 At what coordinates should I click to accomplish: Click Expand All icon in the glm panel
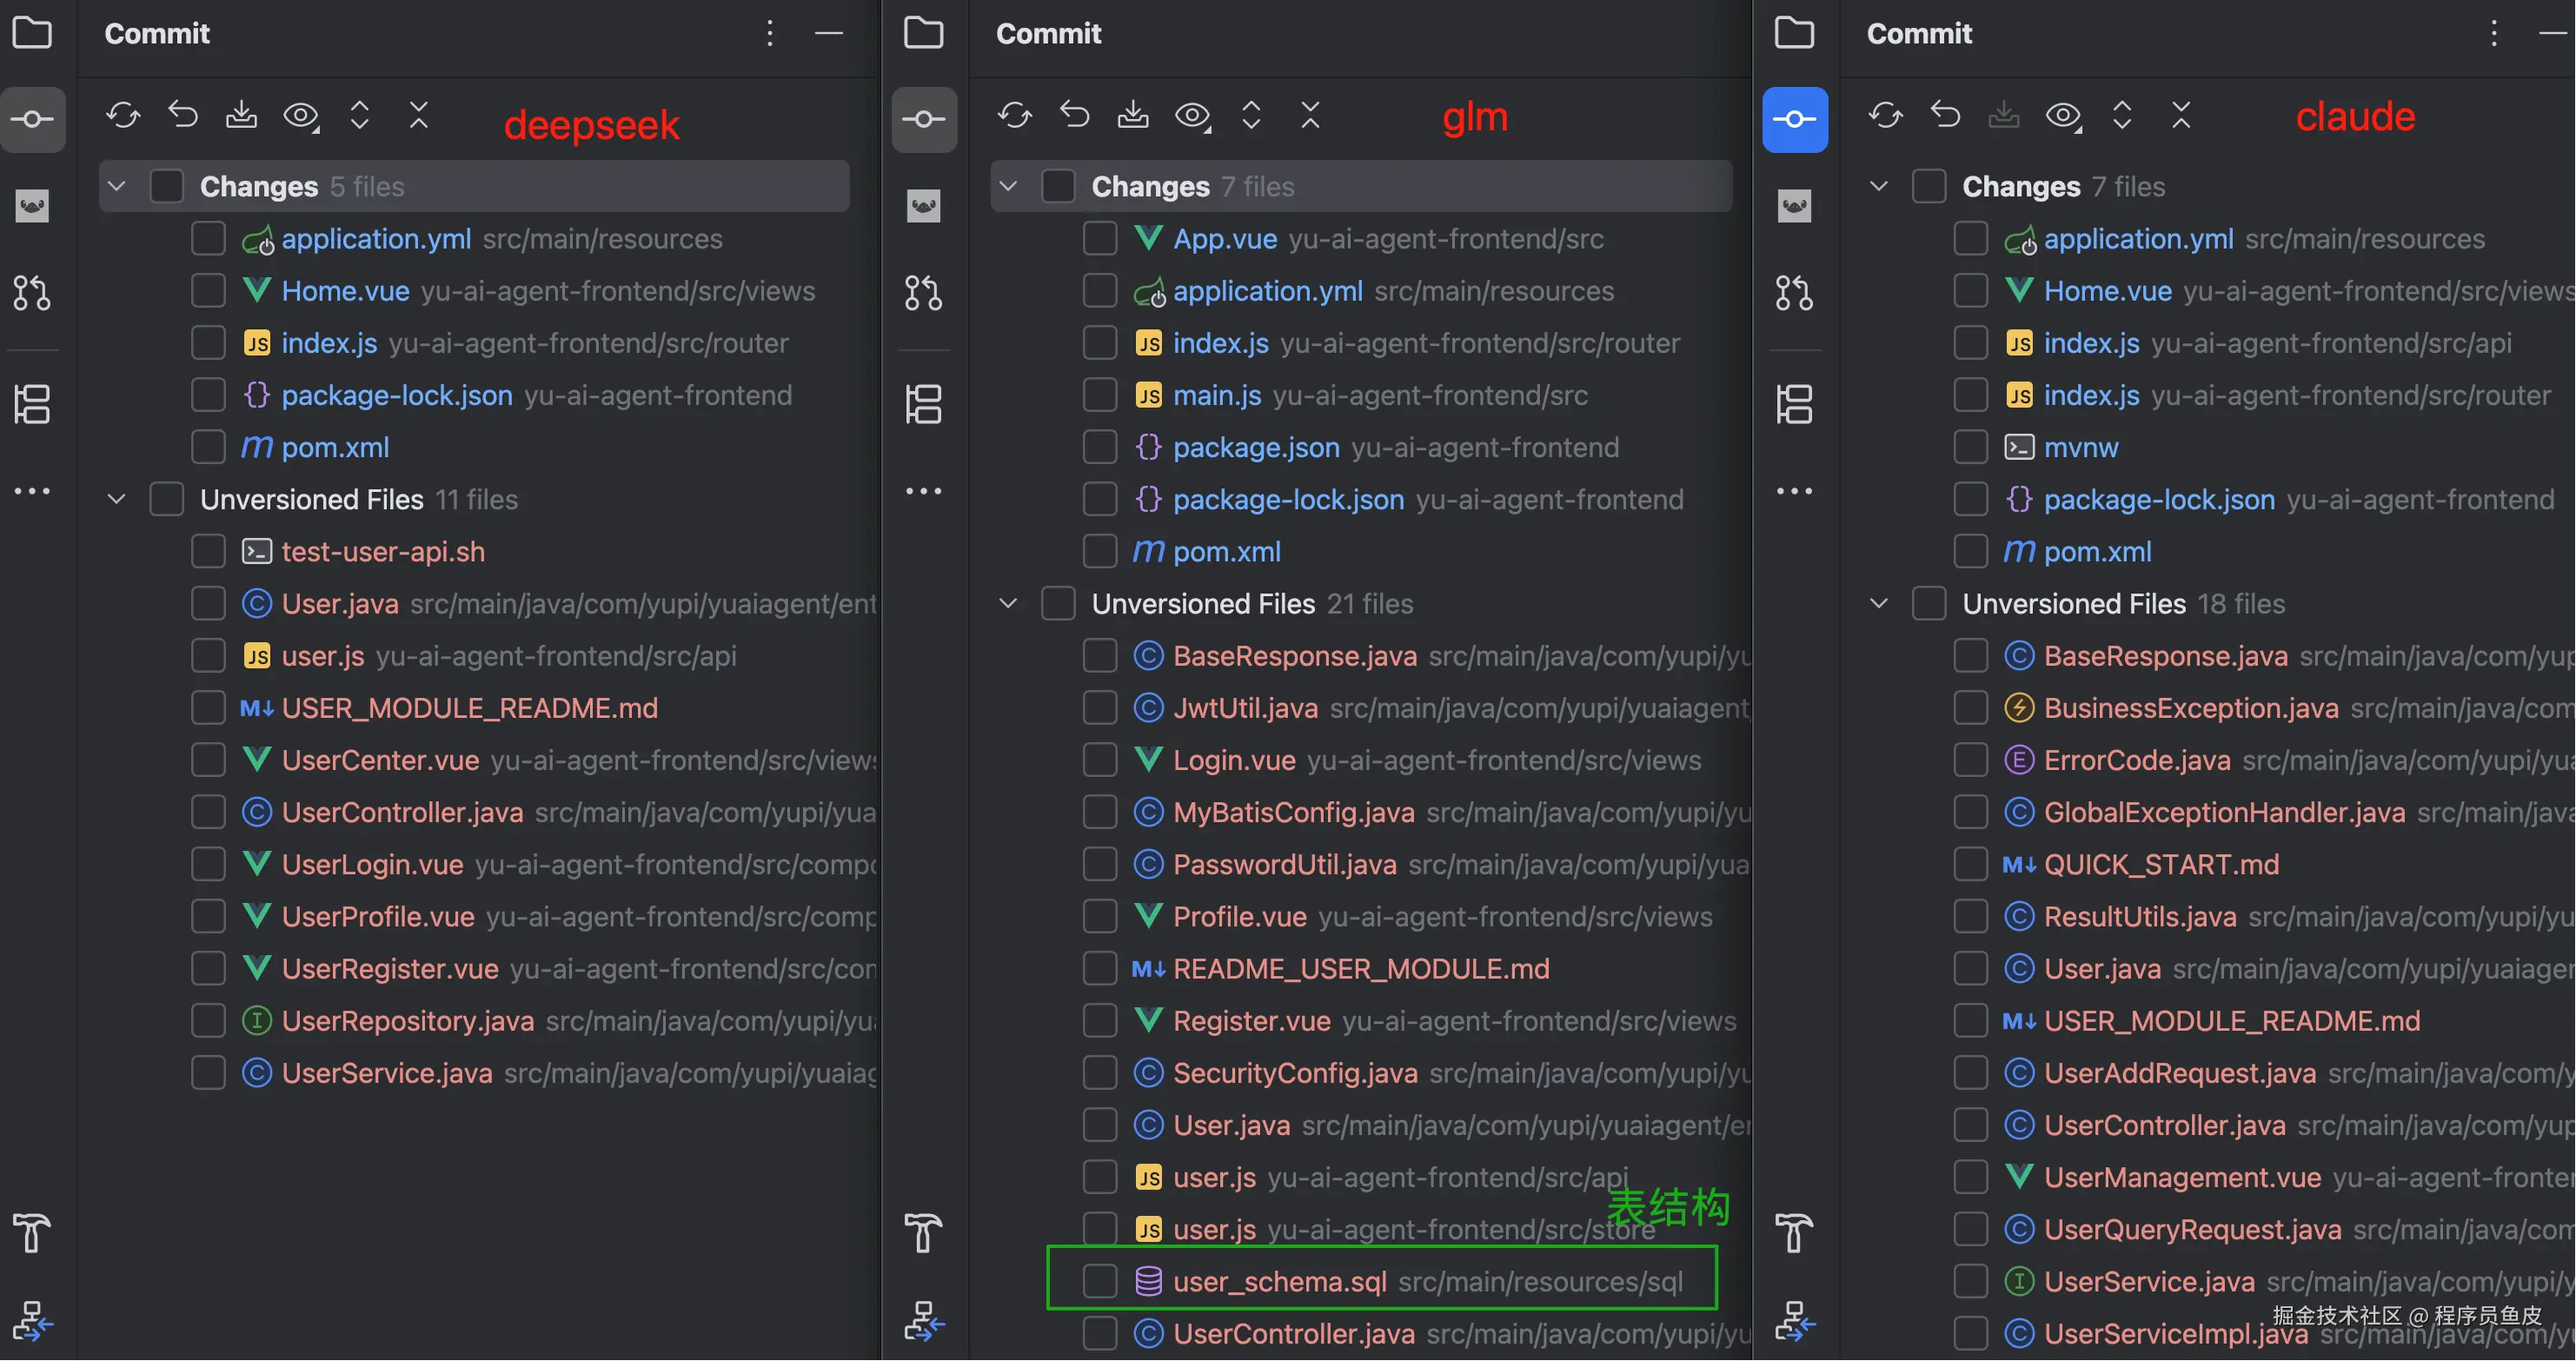[1251, 115]
